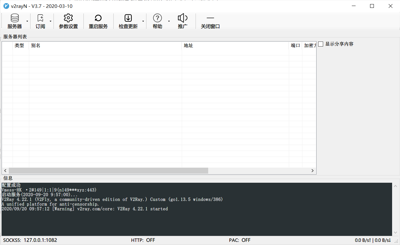Sort by 端口 column header
The height and width of the screenshot is (245, 400).
[x=295, y=46]
